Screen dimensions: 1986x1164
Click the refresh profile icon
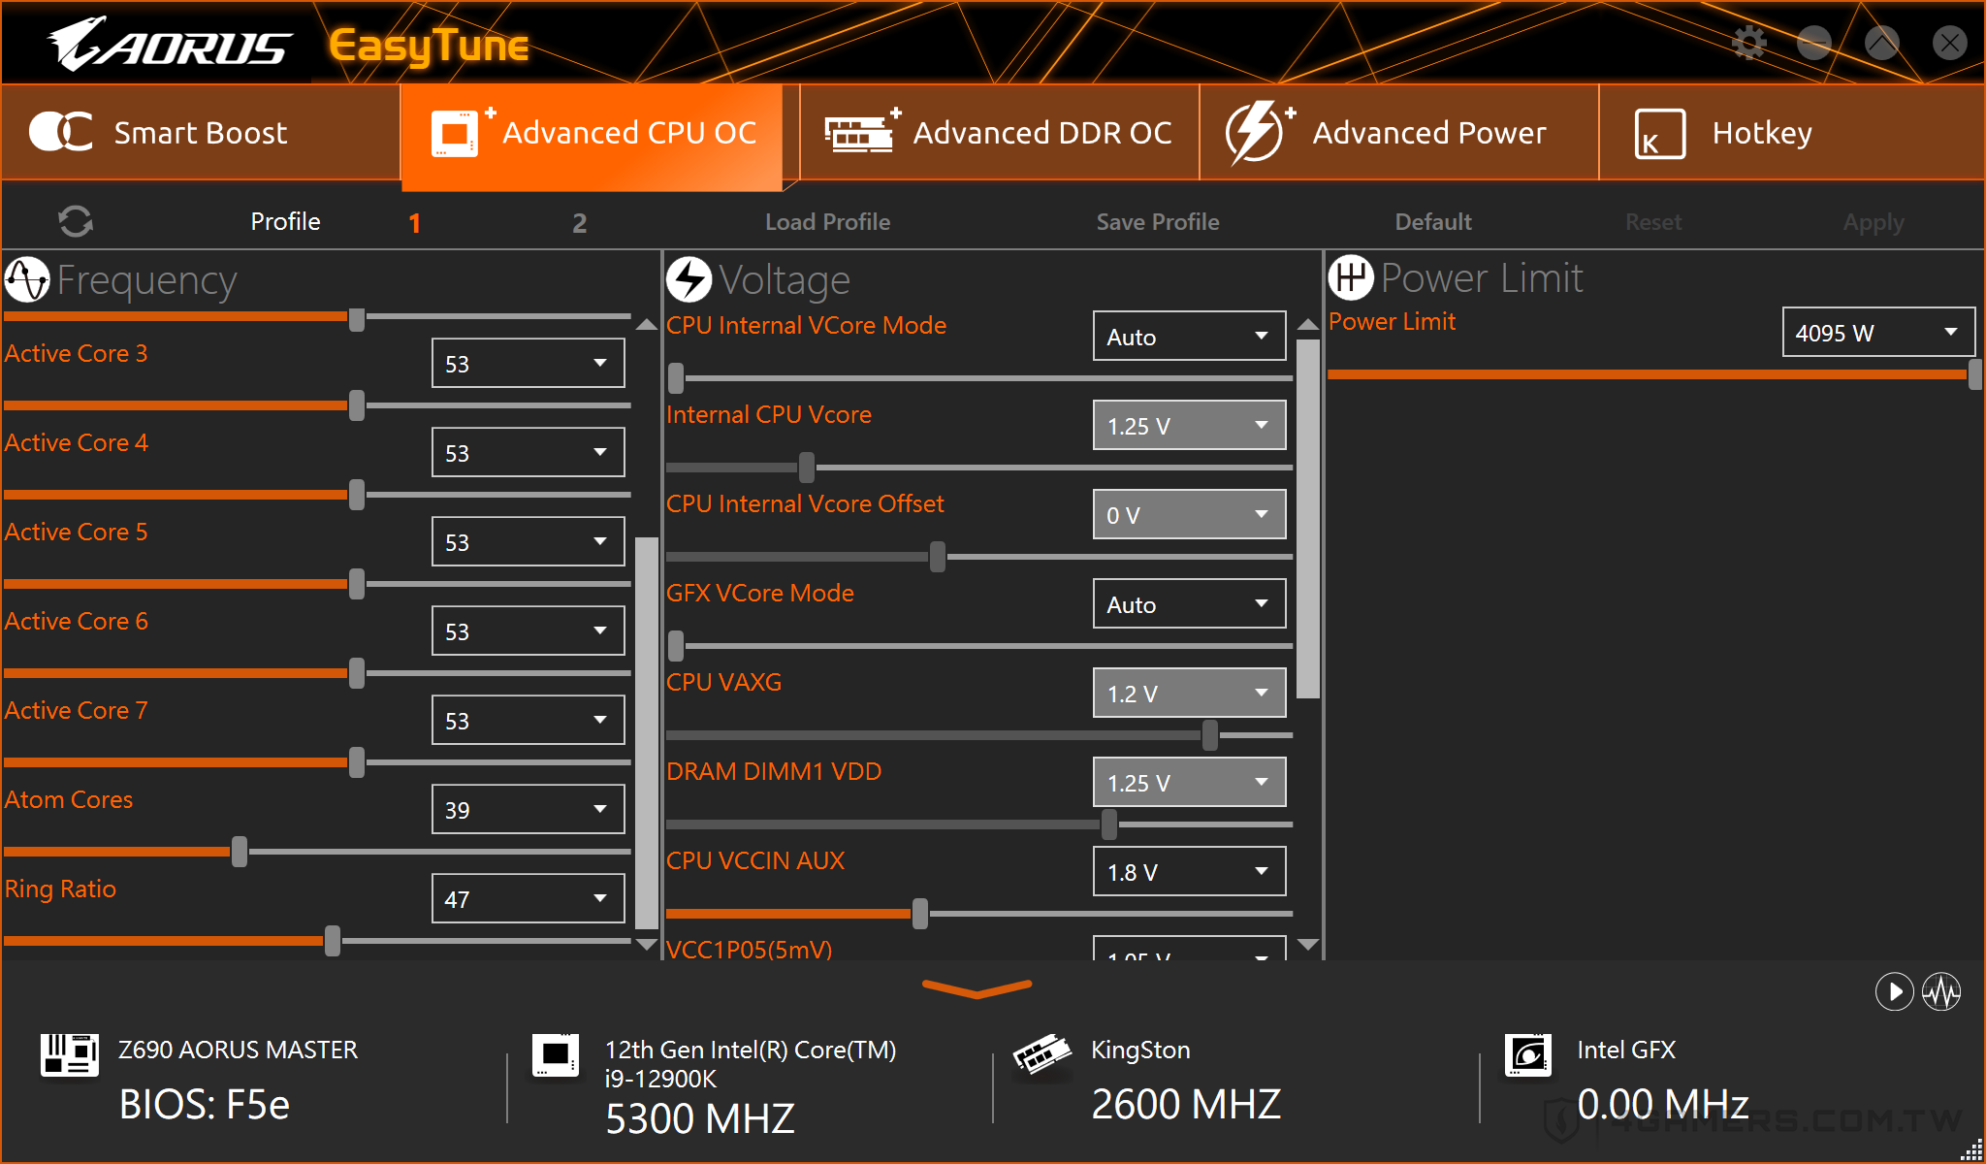click(x=76, y=221)
